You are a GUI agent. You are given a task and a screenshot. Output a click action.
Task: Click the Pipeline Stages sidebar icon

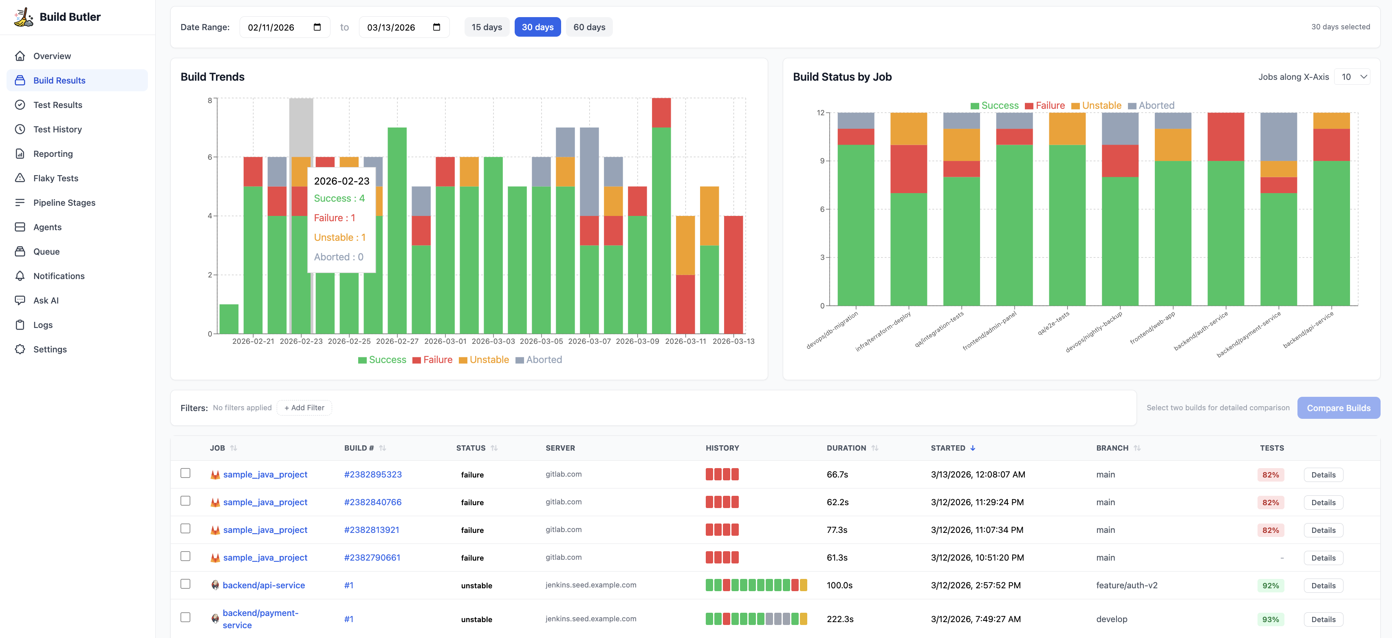20,202
